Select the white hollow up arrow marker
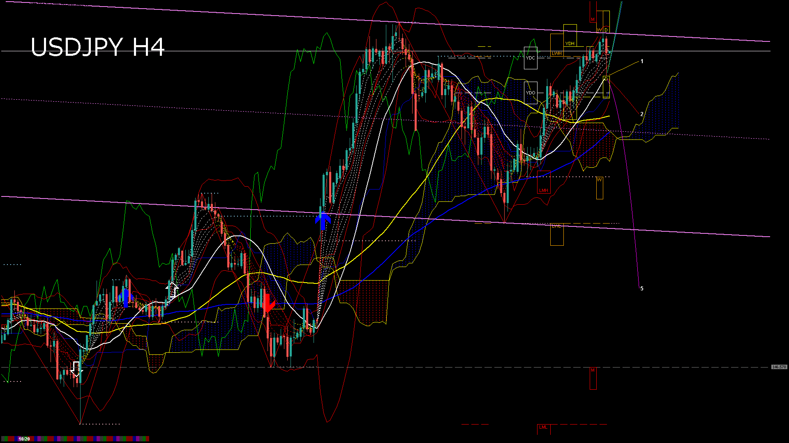This screenshot has width=789, height=443. tap(173, 290)
